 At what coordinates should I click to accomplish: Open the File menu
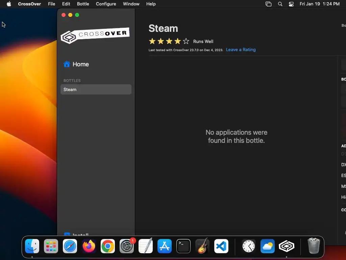(51, 4)
